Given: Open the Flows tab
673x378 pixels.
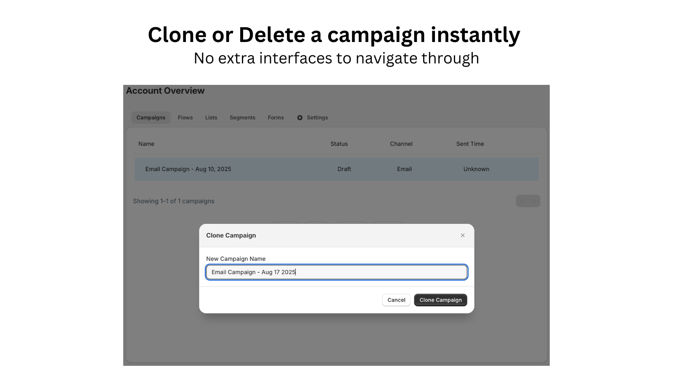Looking at the screenshot, I should (185, 118).
